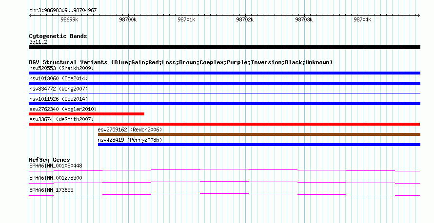Click the EPHA6|NM_001080448 gene track line

224,170
